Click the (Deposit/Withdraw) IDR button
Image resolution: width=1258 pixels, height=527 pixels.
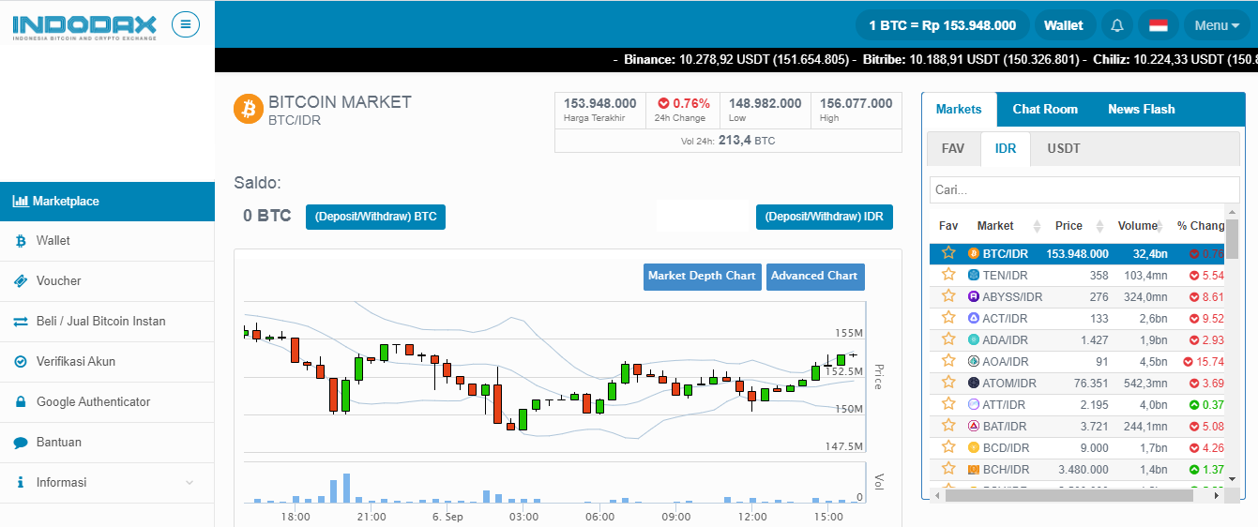click(x=825, y=217)
